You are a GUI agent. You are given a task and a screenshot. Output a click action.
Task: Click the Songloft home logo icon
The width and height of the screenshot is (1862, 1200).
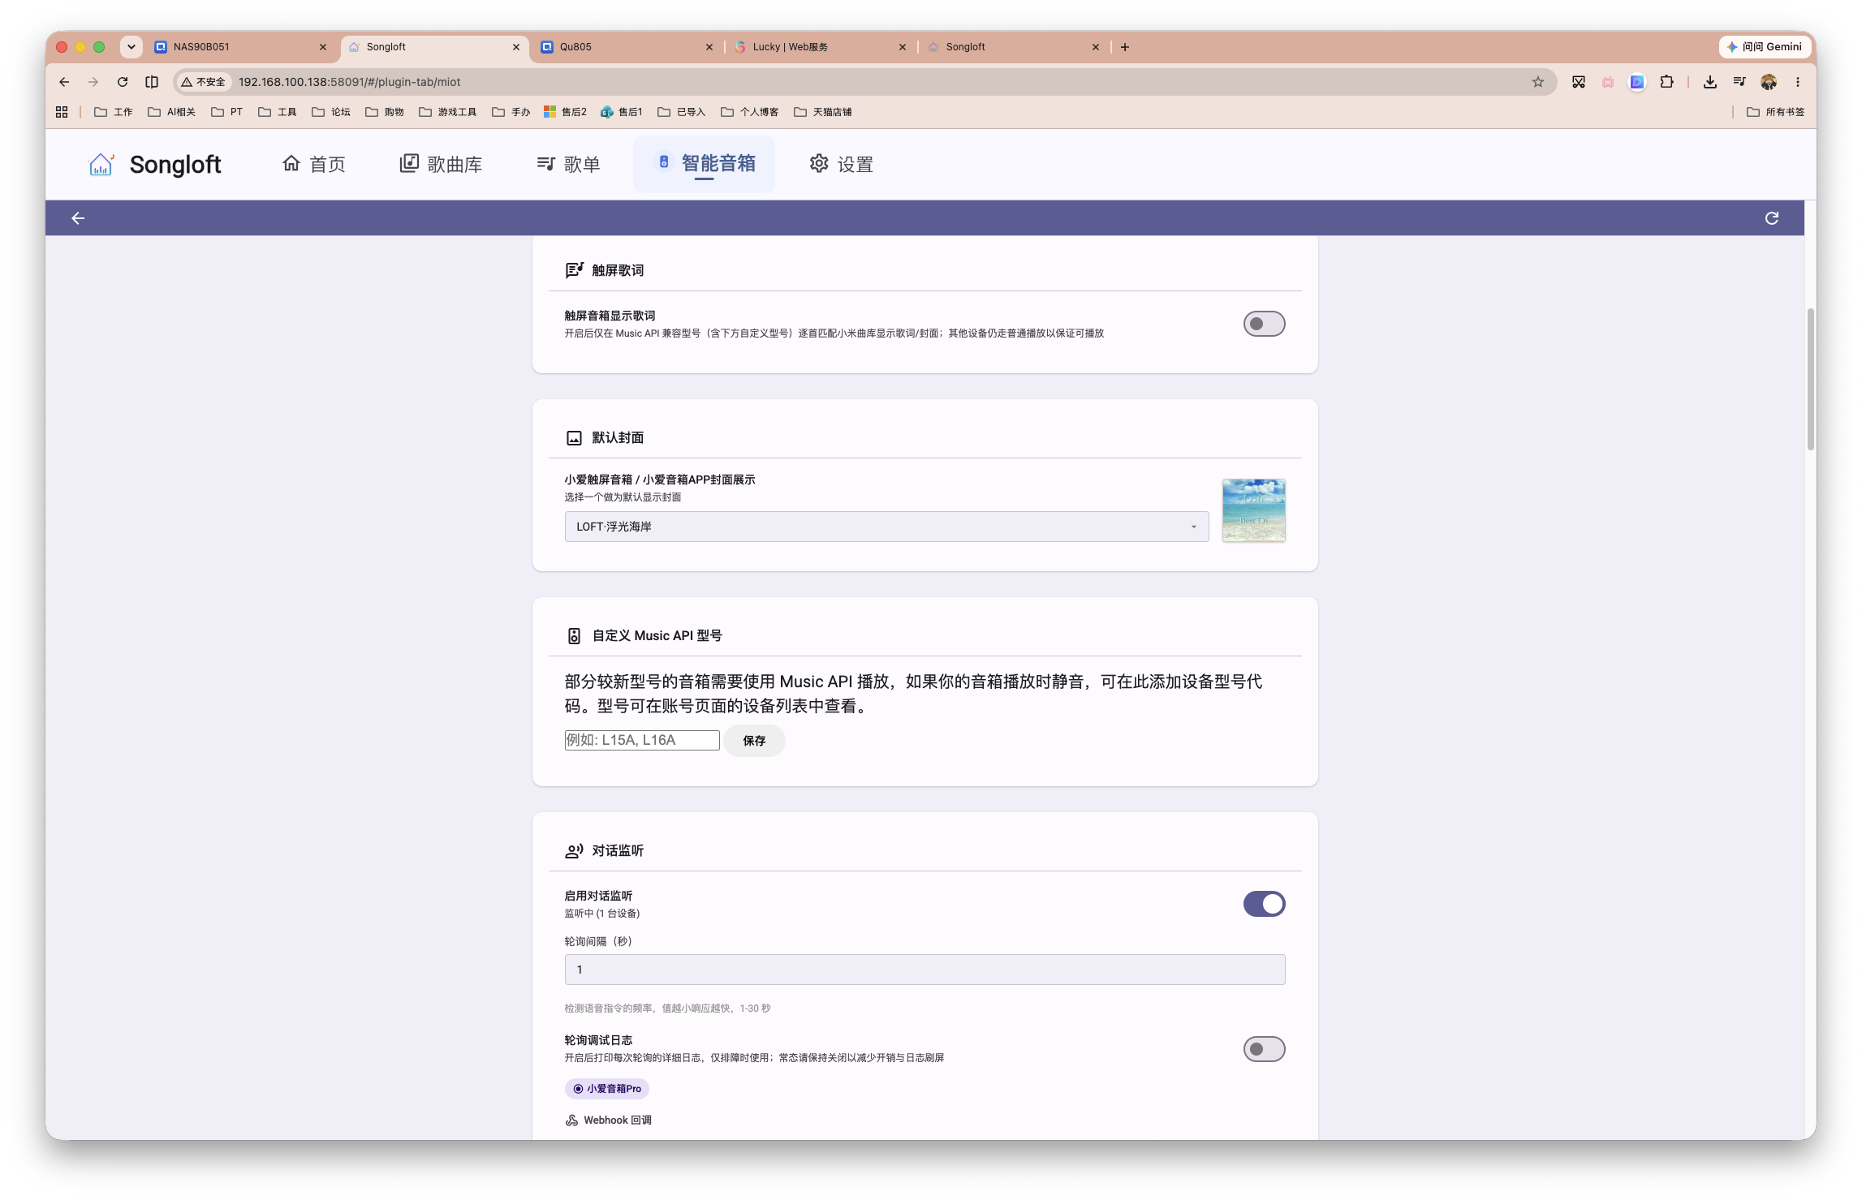[101, 164]
